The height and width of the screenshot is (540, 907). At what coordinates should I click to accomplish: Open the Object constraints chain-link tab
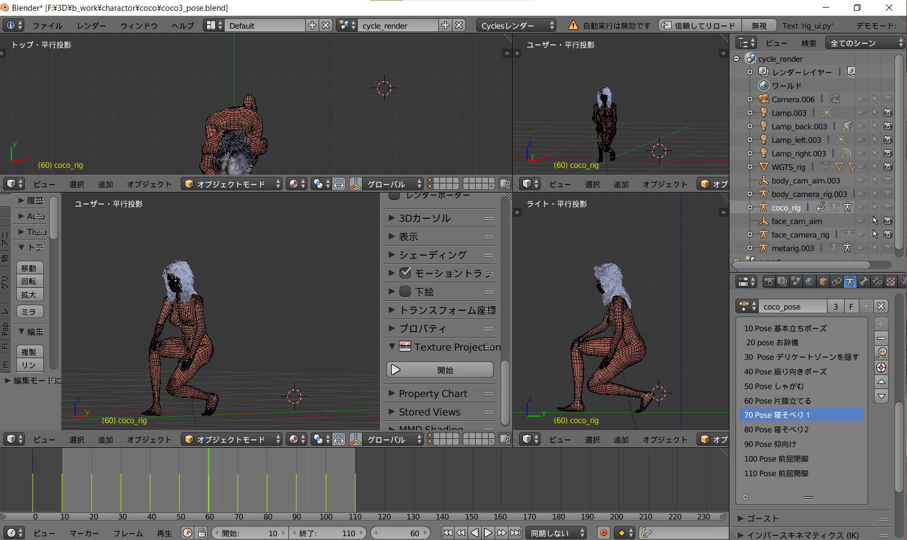pos(837,281)
